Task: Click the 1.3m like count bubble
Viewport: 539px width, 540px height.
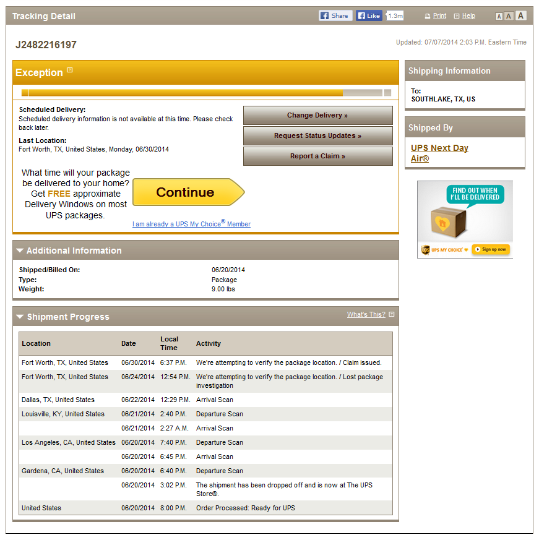Action: tap(395, 16)
